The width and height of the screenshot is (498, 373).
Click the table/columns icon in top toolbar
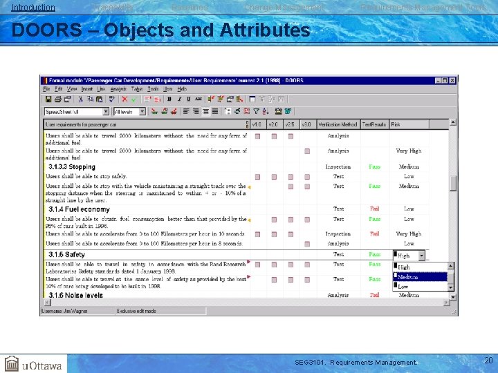252,99
